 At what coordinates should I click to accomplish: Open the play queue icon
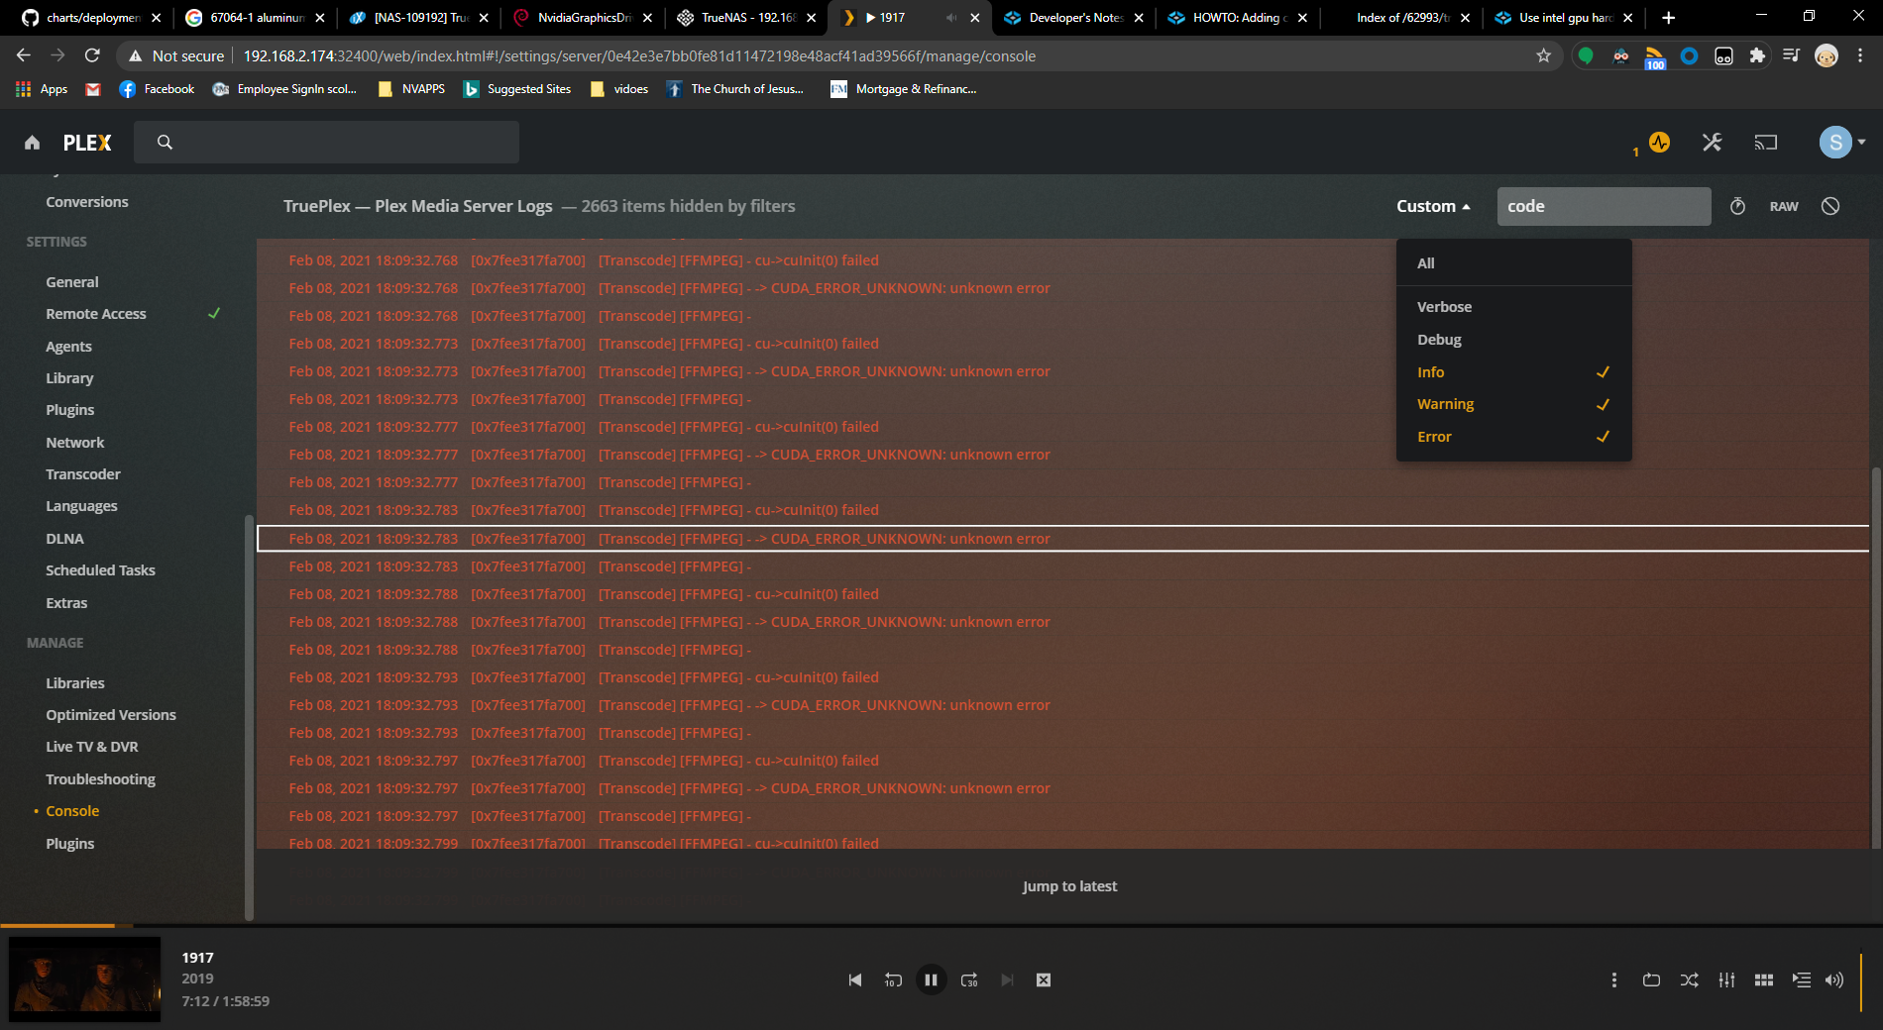1802,979
